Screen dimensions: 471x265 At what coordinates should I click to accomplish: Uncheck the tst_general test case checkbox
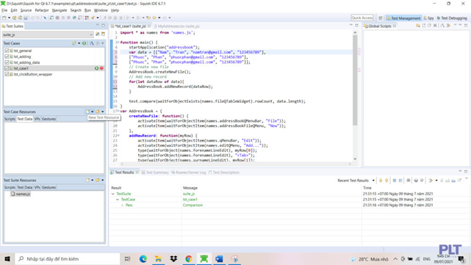7,51
